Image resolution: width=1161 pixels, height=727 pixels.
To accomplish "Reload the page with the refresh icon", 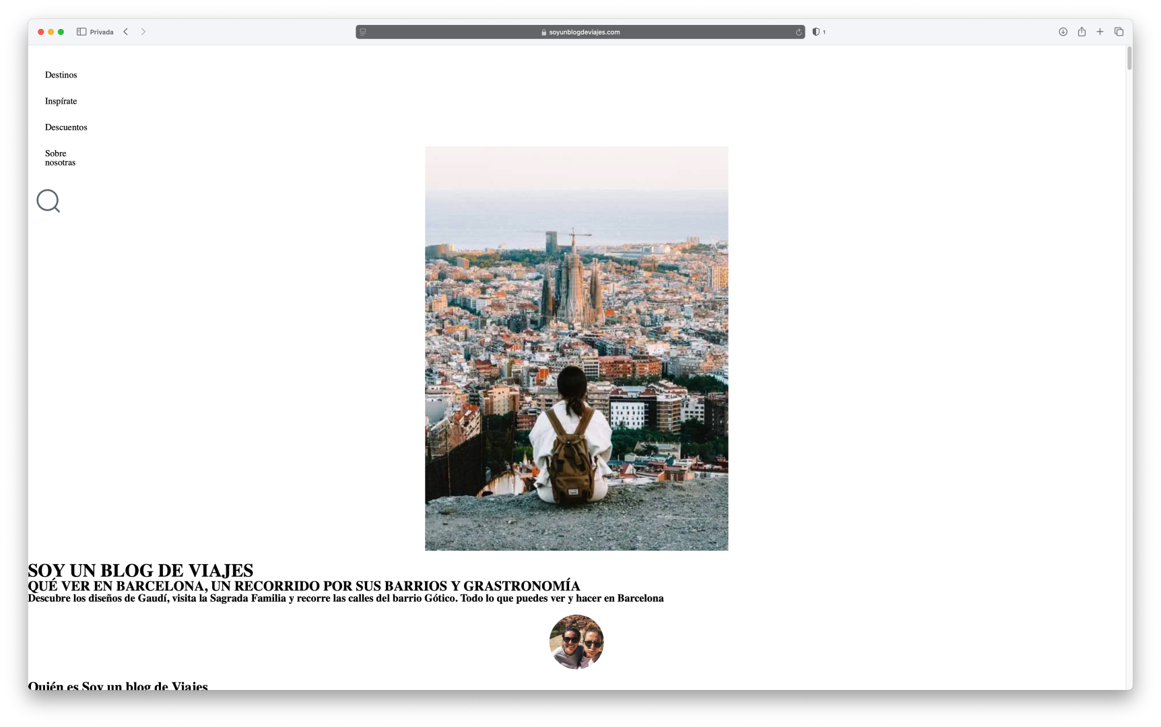I will 799,32.
